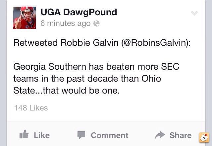212x146 pixels.
Task: Open the UGA DawgPound page name
Action: click(x=79, y=12)
